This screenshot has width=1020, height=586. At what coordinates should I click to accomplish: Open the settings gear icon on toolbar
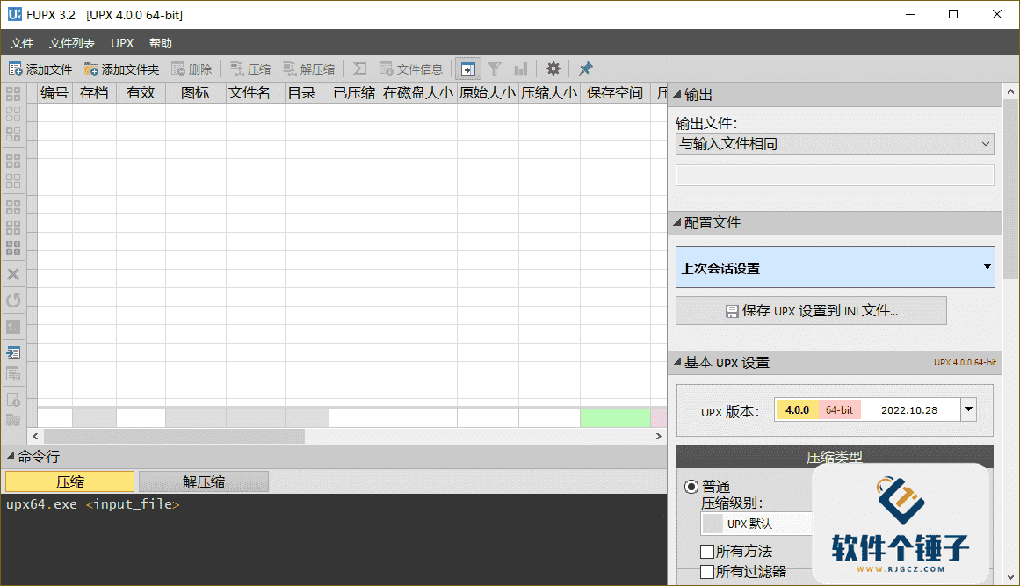(x=553, y=69)
